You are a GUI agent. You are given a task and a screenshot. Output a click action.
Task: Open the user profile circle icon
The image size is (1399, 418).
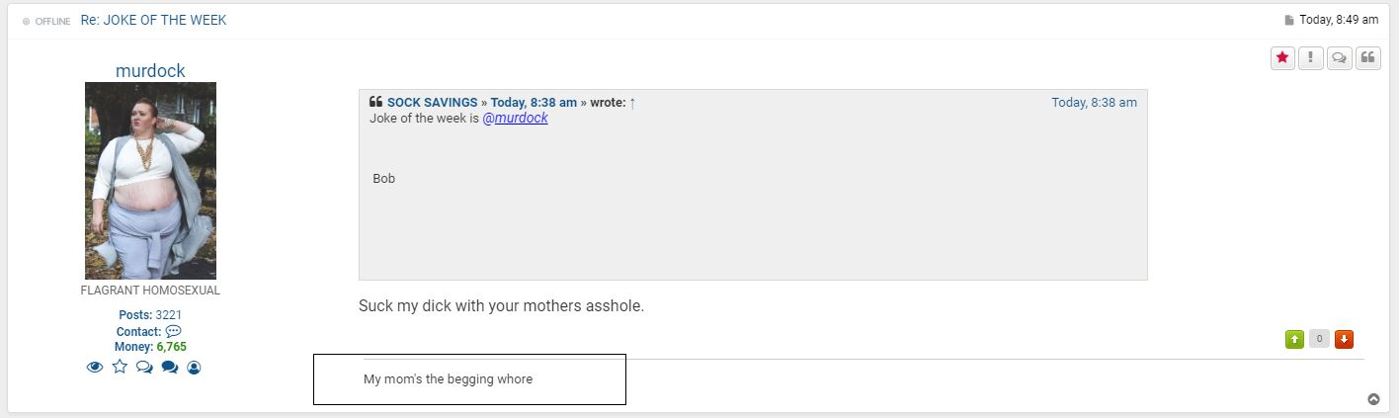pos(194,367)
